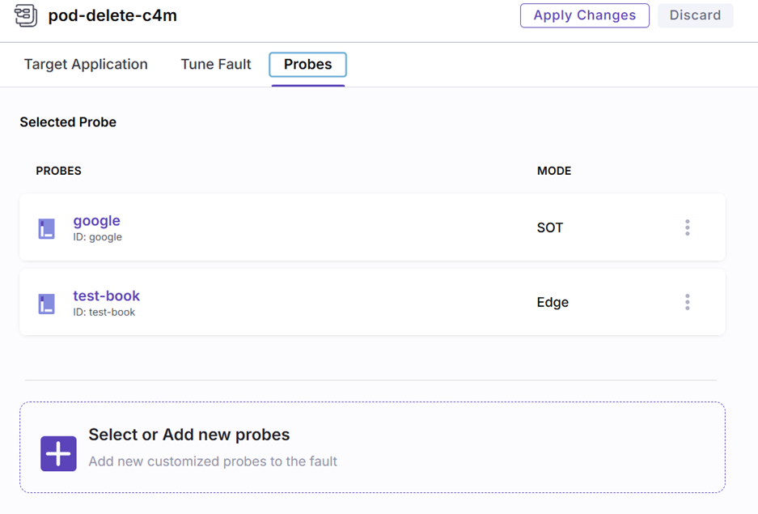The height and width of the screenshot is (514, 758).
Task: Click the pod-delete-c4m fault title
Action: click(x=112, y=15)
